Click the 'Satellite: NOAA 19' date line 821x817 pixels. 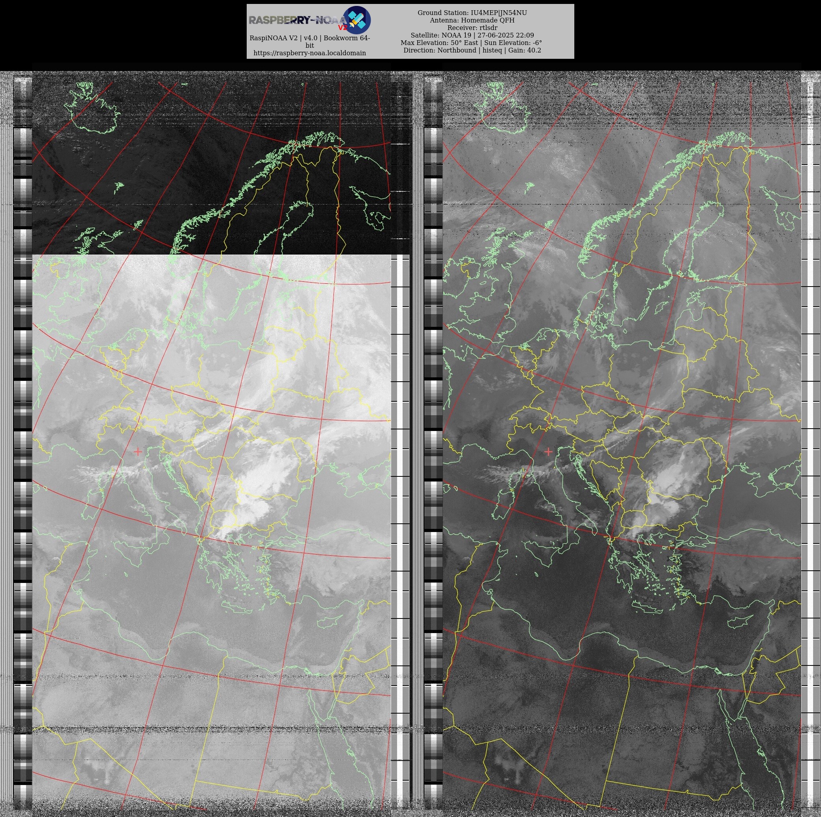[x=472, y=35]
